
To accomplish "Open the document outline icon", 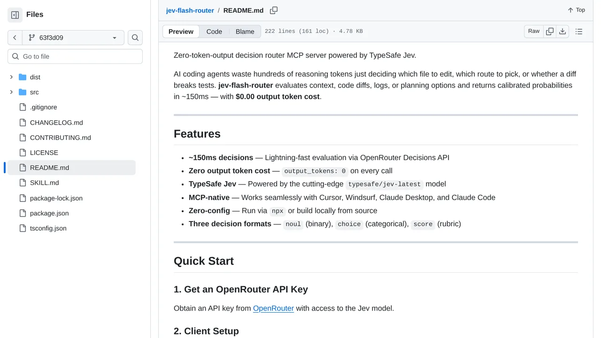I will [579, 31].
